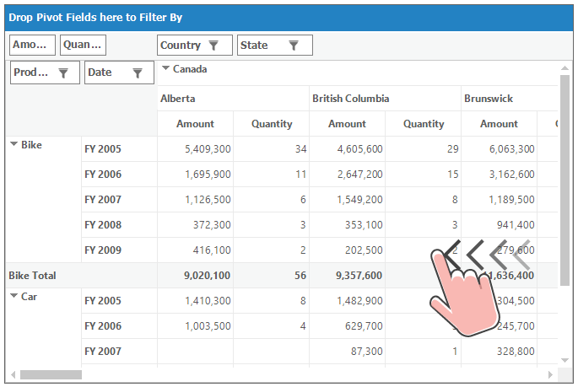578x387 pixels.
Task: Click the vertical scrollbar down arrow
Action: coord(564,360)
